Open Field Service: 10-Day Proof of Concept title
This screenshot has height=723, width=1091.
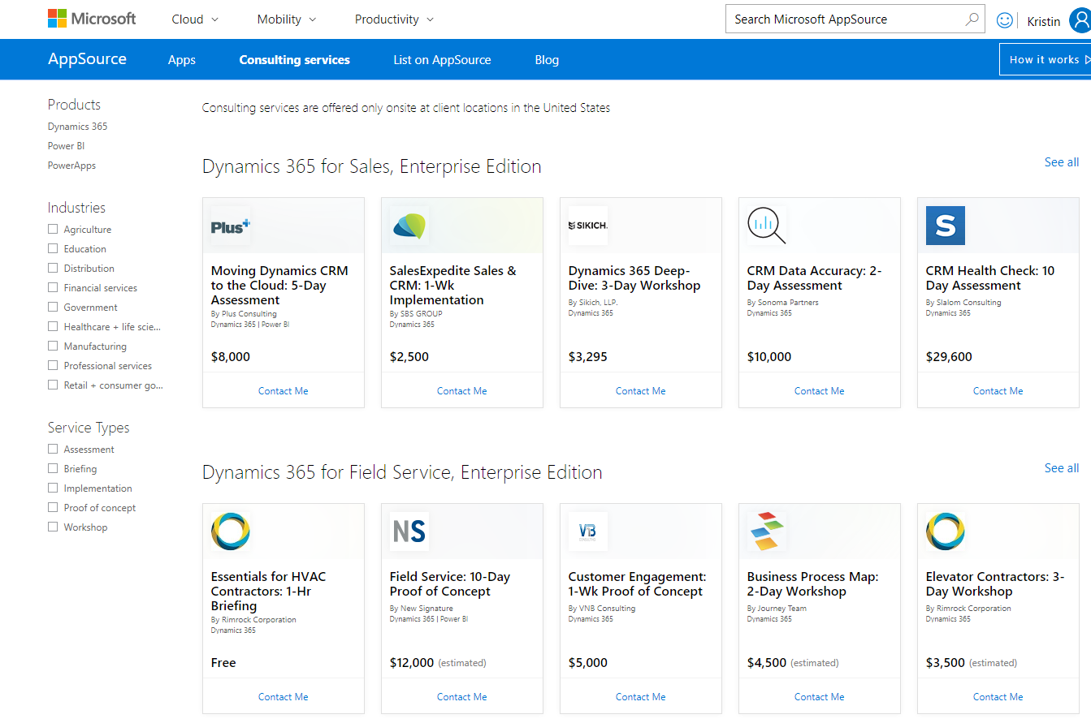(450, 584)
